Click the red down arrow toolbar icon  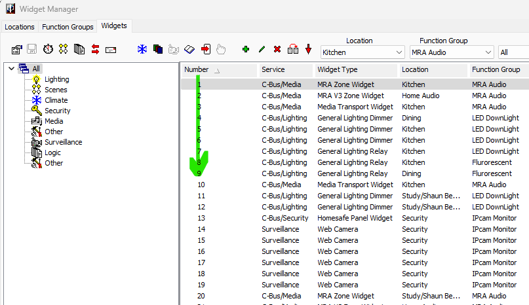tap(308, 49)
